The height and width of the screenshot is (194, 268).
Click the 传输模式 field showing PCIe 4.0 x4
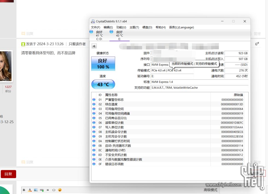coord(172,70)
